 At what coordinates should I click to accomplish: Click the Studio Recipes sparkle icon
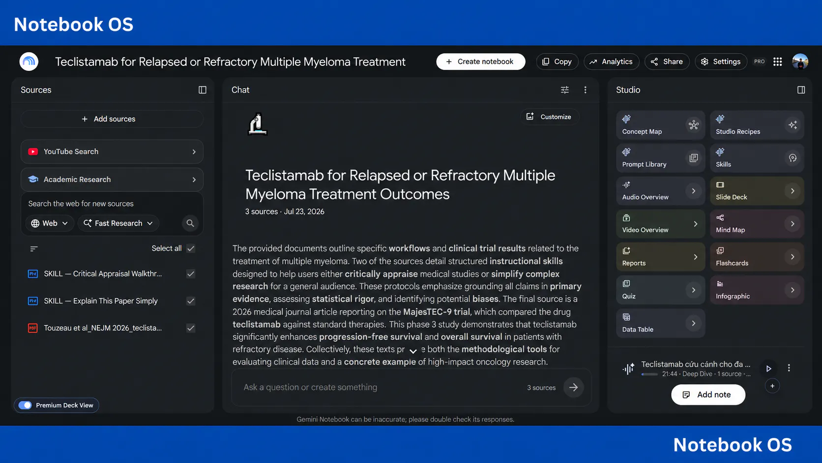tap(793, 125)
